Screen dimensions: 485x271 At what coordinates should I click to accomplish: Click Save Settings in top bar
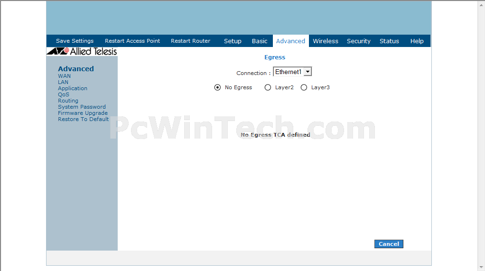point(75,41)
